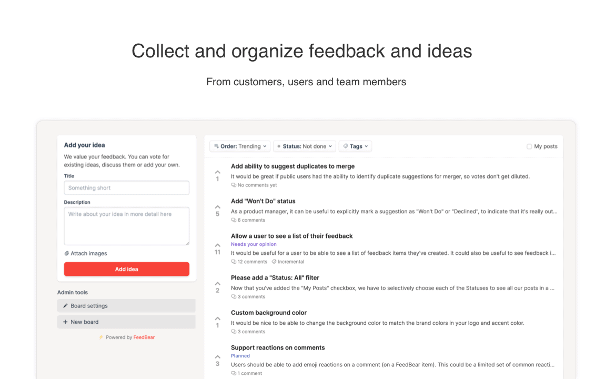This screenshot has width=605, height=379.
Task: Click comment icon next to '6 comments'
Action: pyautogui.click(x=234, y=220)
